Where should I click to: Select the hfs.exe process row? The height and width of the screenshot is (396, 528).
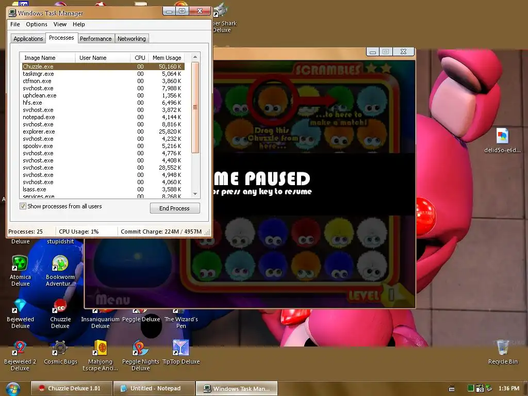[x=103, y=103]
